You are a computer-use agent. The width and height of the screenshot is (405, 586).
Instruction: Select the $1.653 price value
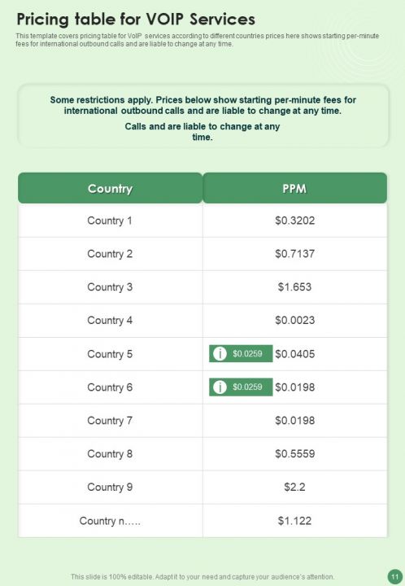click(294, 287)
